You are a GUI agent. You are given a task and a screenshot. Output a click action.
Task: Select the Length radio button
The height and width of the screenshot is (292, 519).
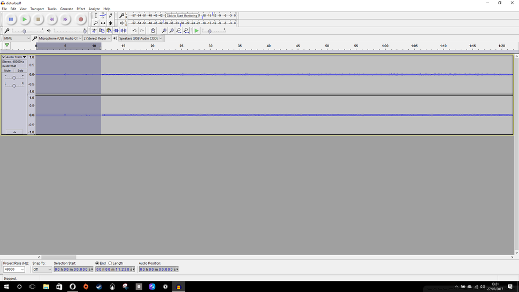click(110, 263)
